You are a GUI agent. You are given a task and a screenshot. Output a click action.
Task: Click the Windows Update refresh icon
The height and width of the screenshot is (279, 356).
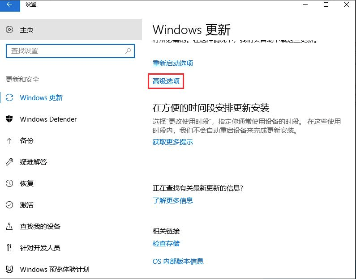pos(9,98)
